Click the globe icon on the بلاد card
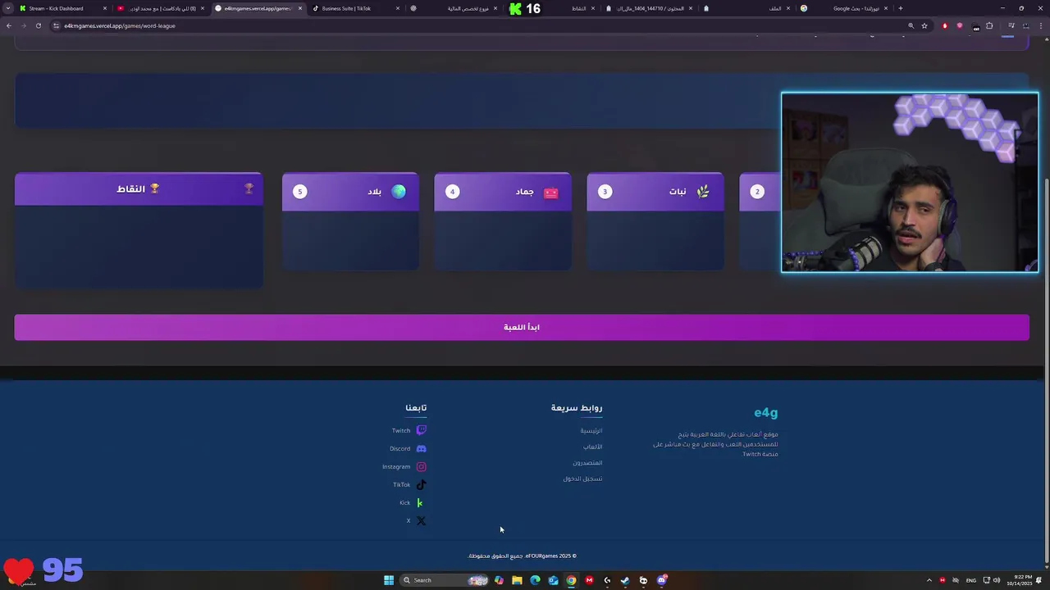Image resolution: width=1050 pixels, height=590 pixels. click(x=399, y=192)
